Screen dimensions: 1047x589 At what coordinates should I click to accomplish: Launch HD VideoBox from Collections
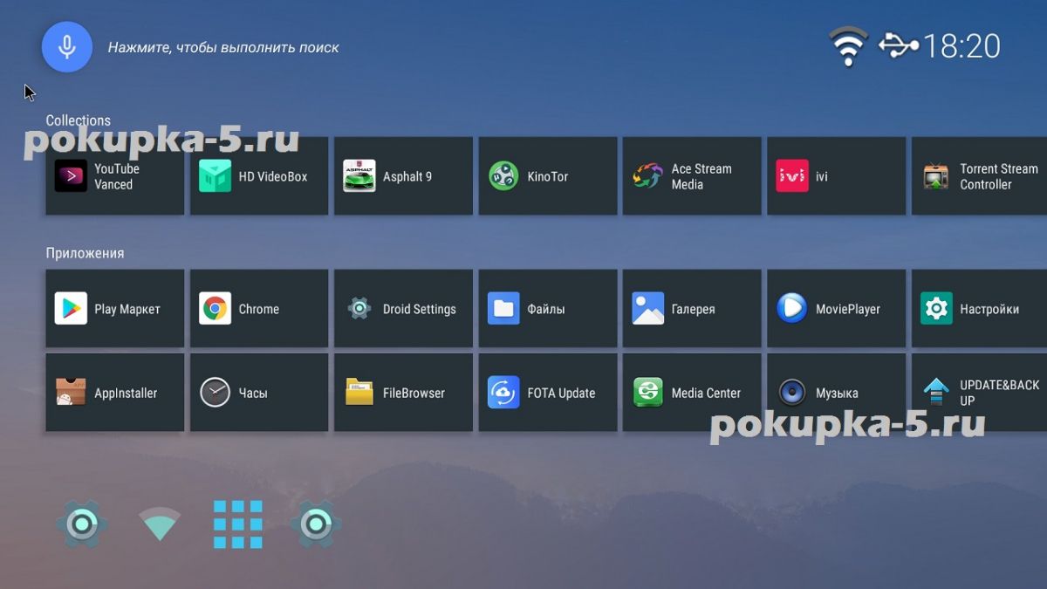[x=259, y=176]
